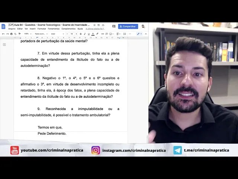This screenshot has height=179, width=238.
Task: Click the word 'inimputabilidade'
Action: (x=91, y=109)
